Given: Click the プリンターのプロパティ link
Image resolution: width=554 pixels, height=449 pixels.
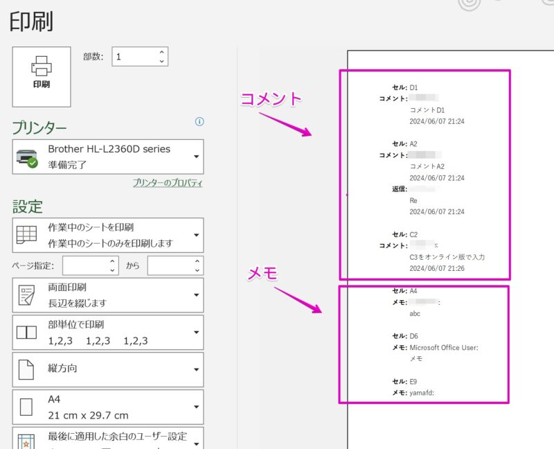Looking at the screenshot, I should (x=168, y=182).
